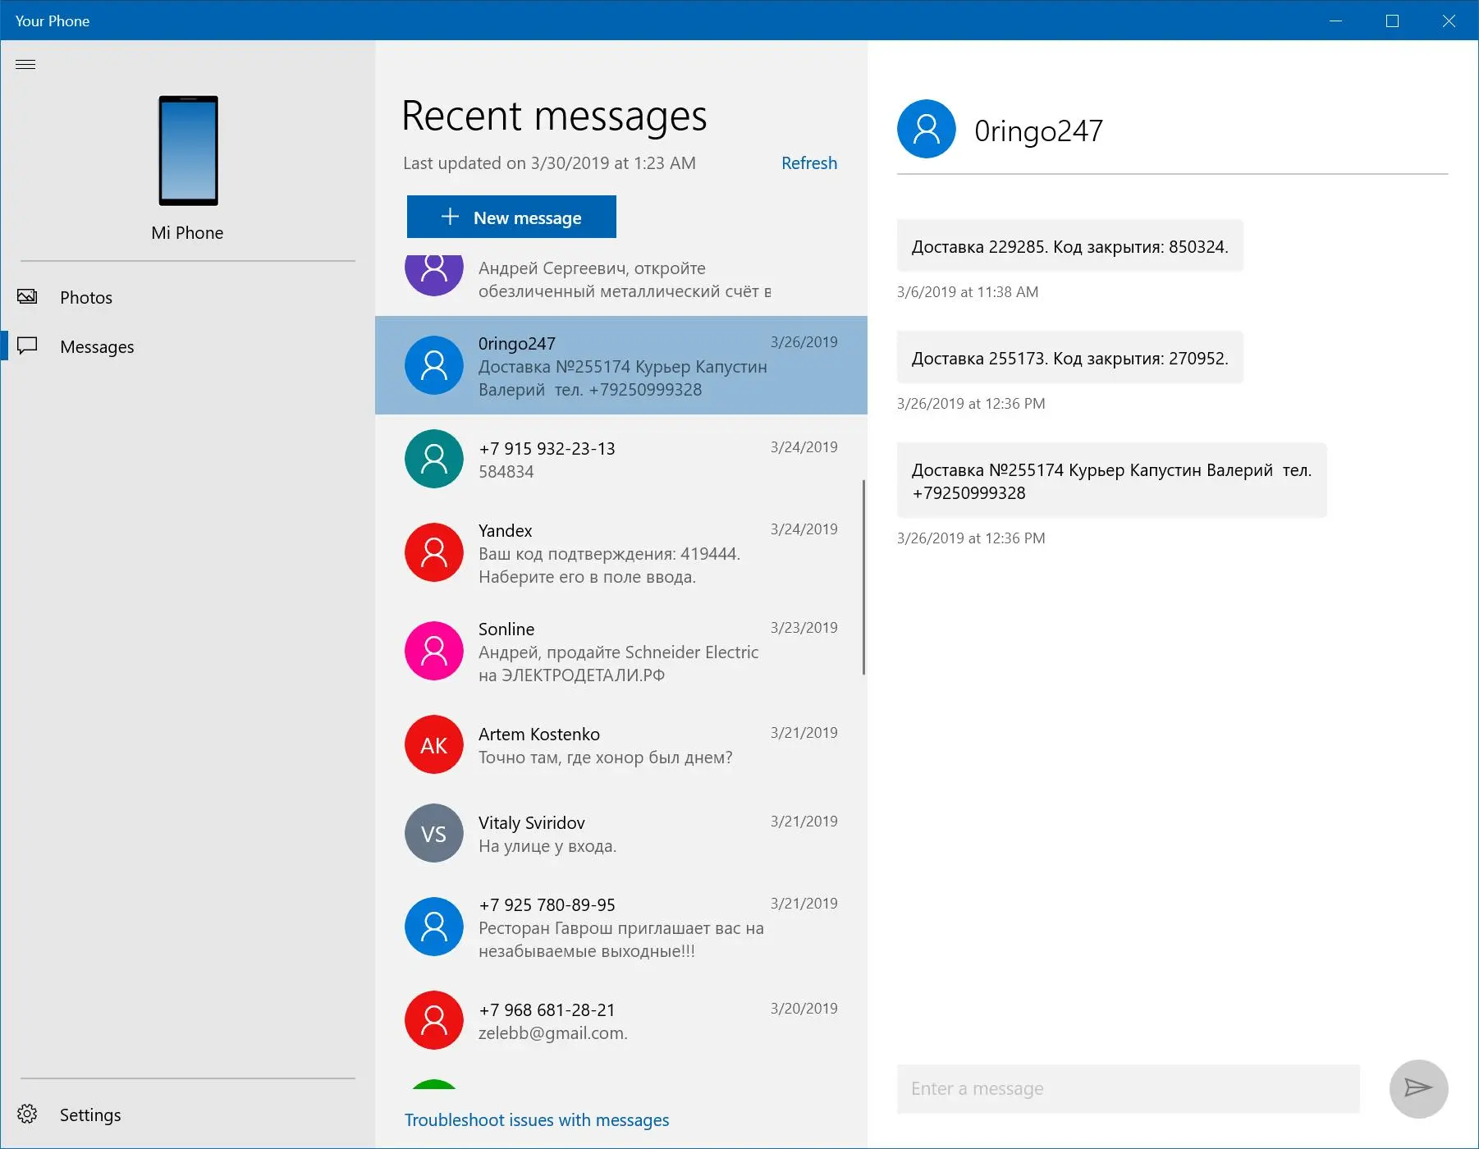Click the Settings gear icon

click(27, 1114)
